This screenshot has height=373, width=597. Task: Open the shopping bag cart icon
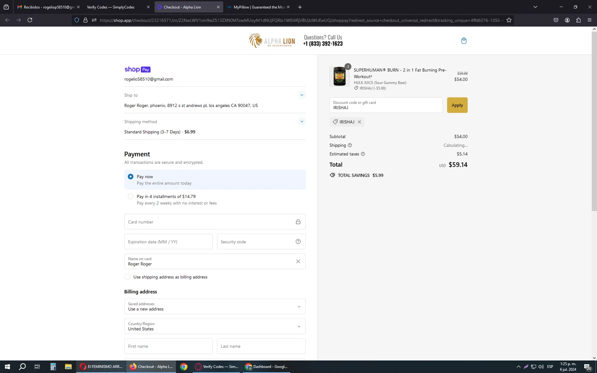[464, 41]
